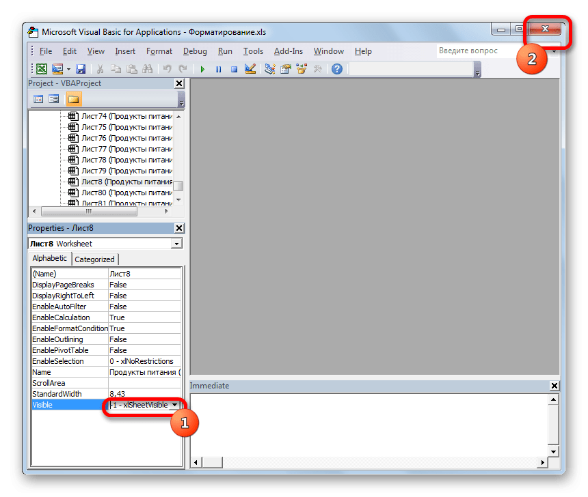Screen dimensions: 588x497
Task: Click the View Code icon in Project panel
Action: click(38, 99)
